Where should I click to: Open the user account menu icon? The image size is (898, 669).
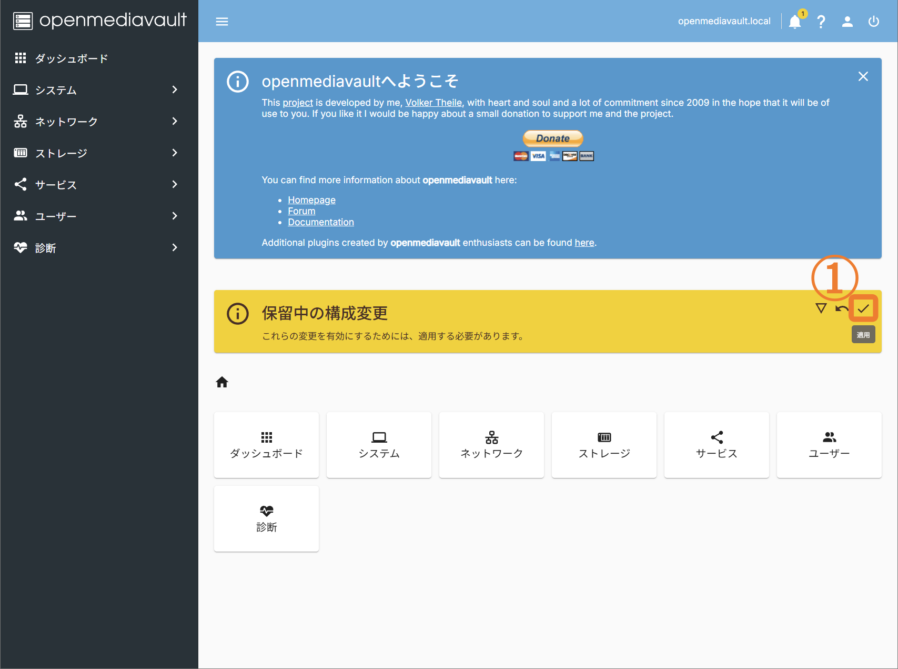pyautogui.click(x=847, y=22)
